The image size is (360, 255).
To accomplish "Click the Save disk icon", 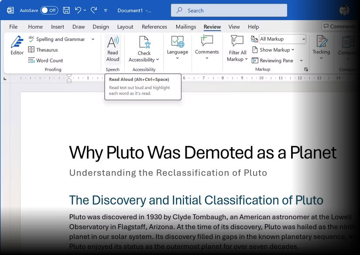I will pos(66,10).
